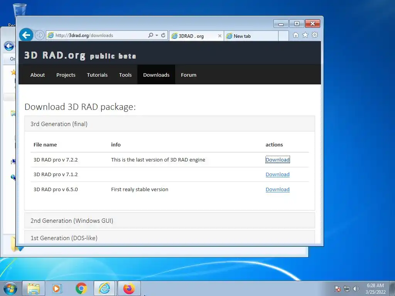Click the text 3D RAD pro v 7.2.2
Image resolution: width=395 pixels, height=296 pixels.
pos(56,160)
